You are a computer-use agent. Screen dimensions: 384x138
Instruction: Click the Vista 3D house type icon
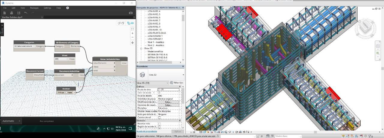coord(142,74)
